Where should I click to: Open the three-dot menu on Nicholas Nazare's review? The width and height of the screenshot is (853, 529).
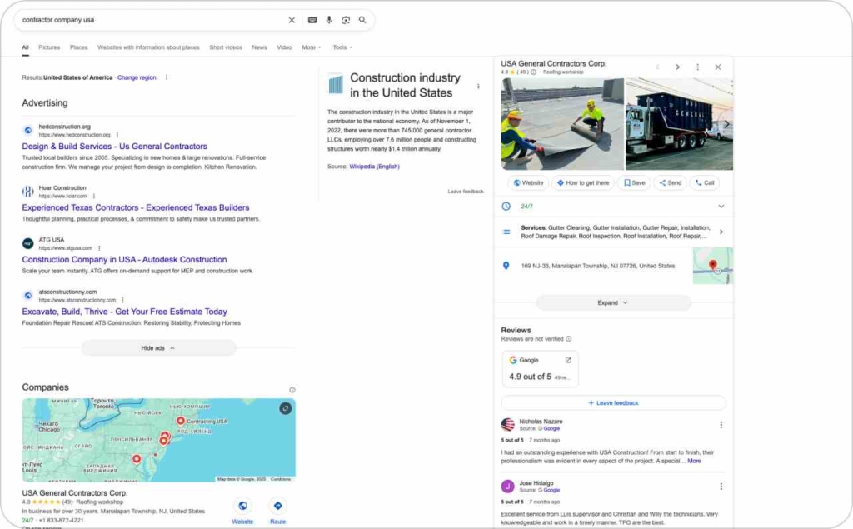pos(721,424)
